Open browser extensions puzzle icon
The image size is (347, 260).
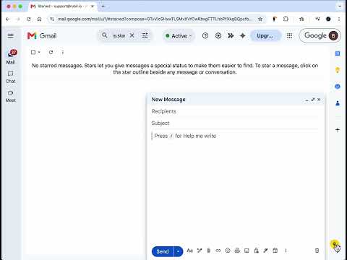click(286, 19)
